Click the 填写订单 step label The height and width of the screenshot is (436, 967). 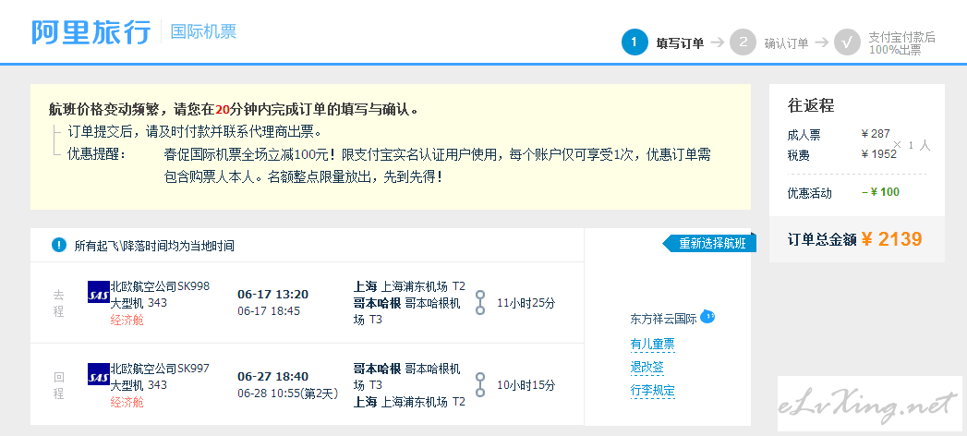point(680,43)
